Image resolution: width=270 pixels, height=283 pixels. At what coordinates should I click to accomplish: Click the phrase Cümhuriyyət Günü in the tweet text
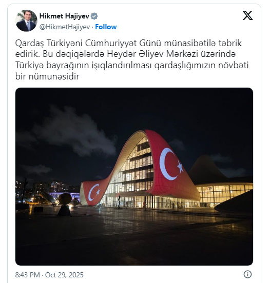123,43
